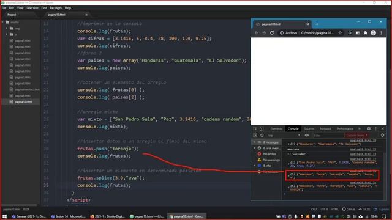Open the JavaScript context top dropdown
392x220 pixels.
[284, 136]
